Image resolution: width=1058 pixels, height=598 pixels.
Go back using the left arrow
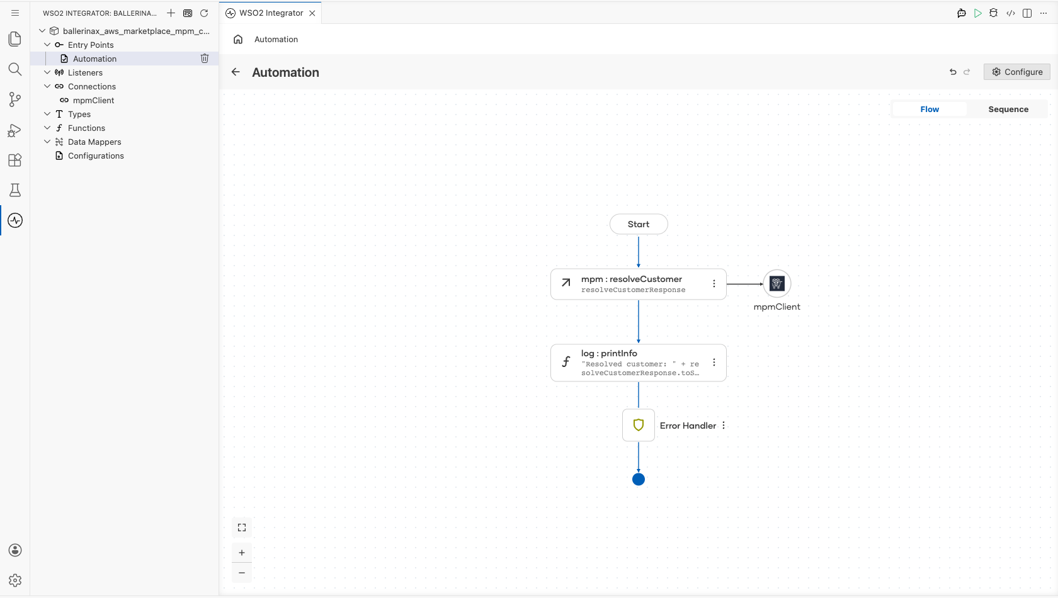pos(236,72)
